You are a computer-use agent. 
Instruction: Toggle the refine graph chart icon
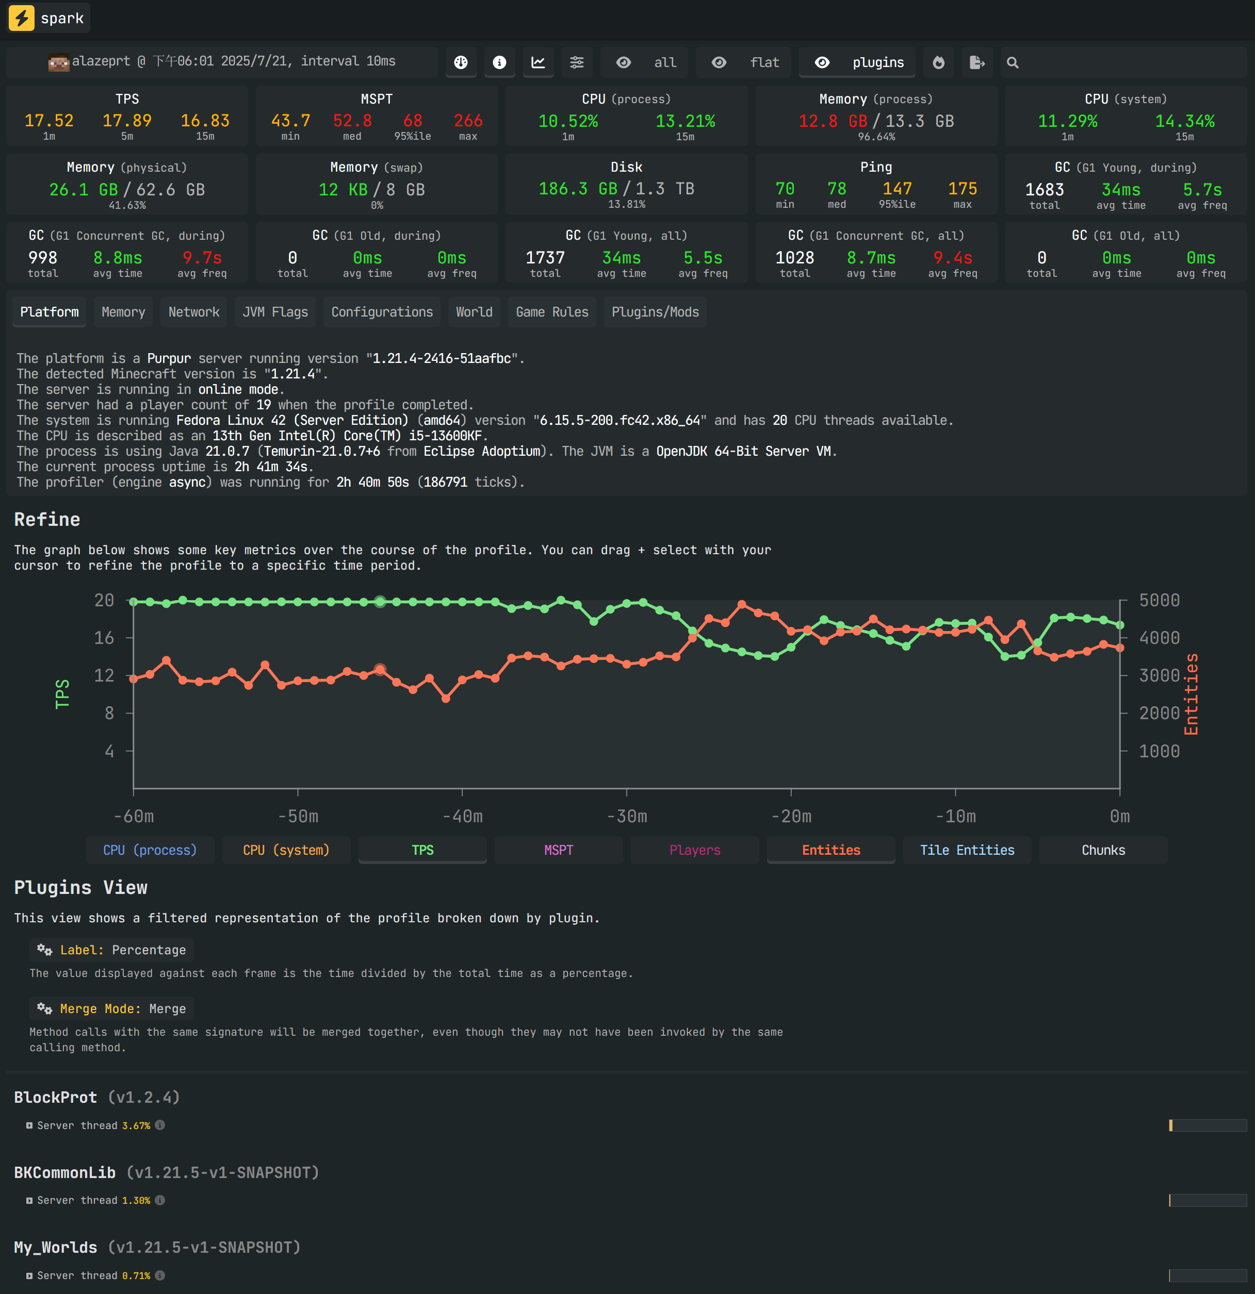539,62
